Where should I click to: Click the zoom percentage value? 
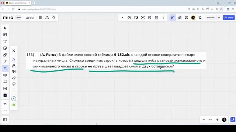211,120
